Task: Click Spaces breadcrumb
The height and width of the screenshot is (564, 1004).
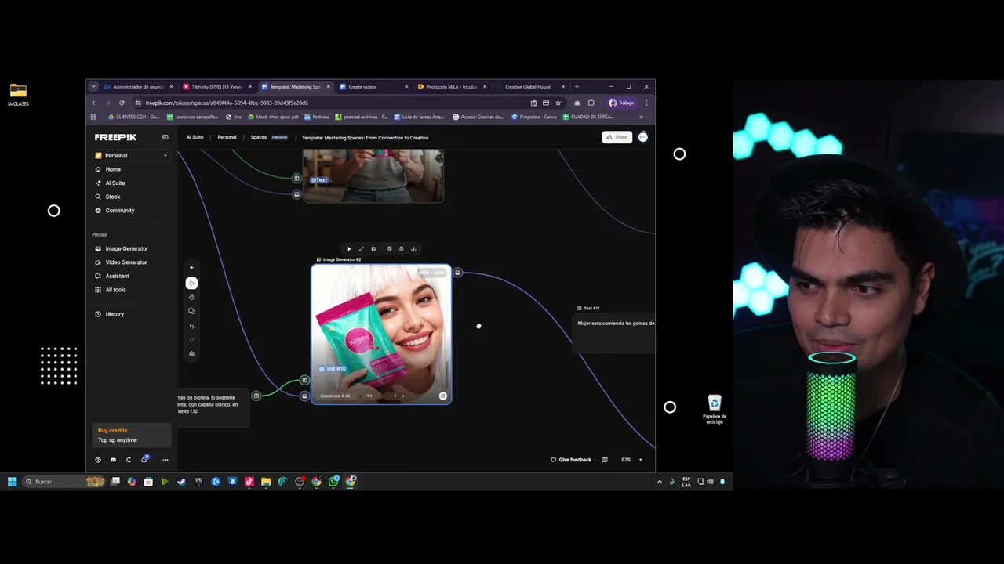Action: coord(259,137)
